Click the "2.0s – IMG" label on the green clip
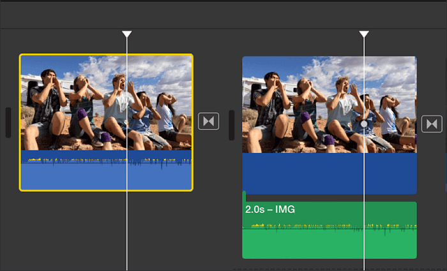447x271 pixels. point(270,209)
